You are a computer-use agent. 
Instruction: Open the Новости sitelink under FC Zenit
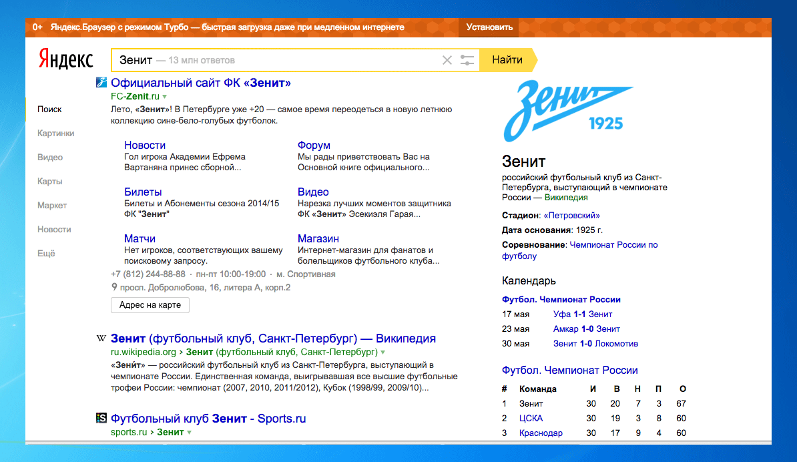click(x=145, y=146)
